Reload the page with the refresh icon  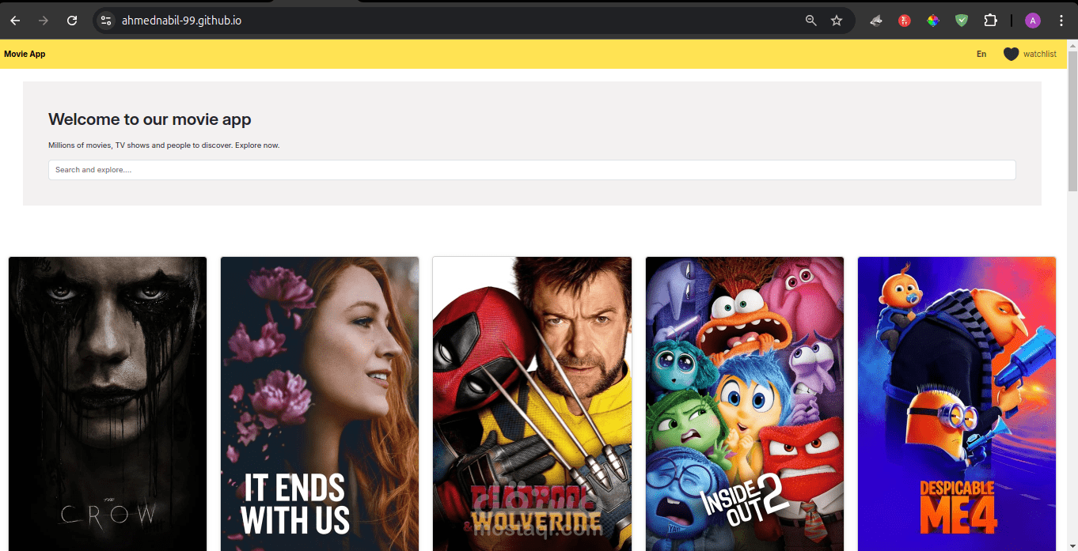(72, 21)
